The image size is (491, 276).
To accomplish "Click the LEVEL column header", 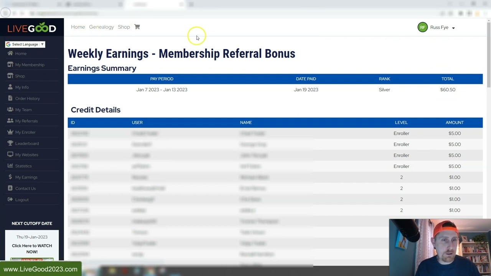I will click(x=401, y=122).
